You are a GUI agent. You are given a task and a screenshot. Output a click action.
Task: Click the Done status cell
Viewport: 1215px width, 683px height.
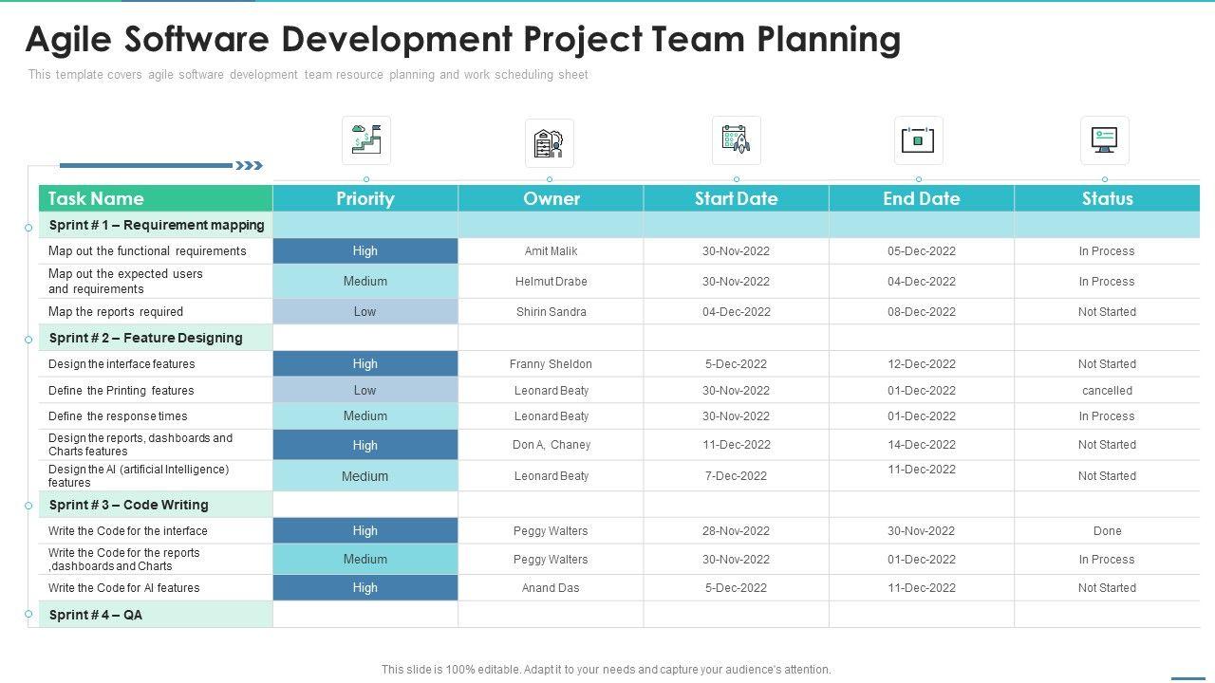pyautogui.click(x=1107, y=531)
